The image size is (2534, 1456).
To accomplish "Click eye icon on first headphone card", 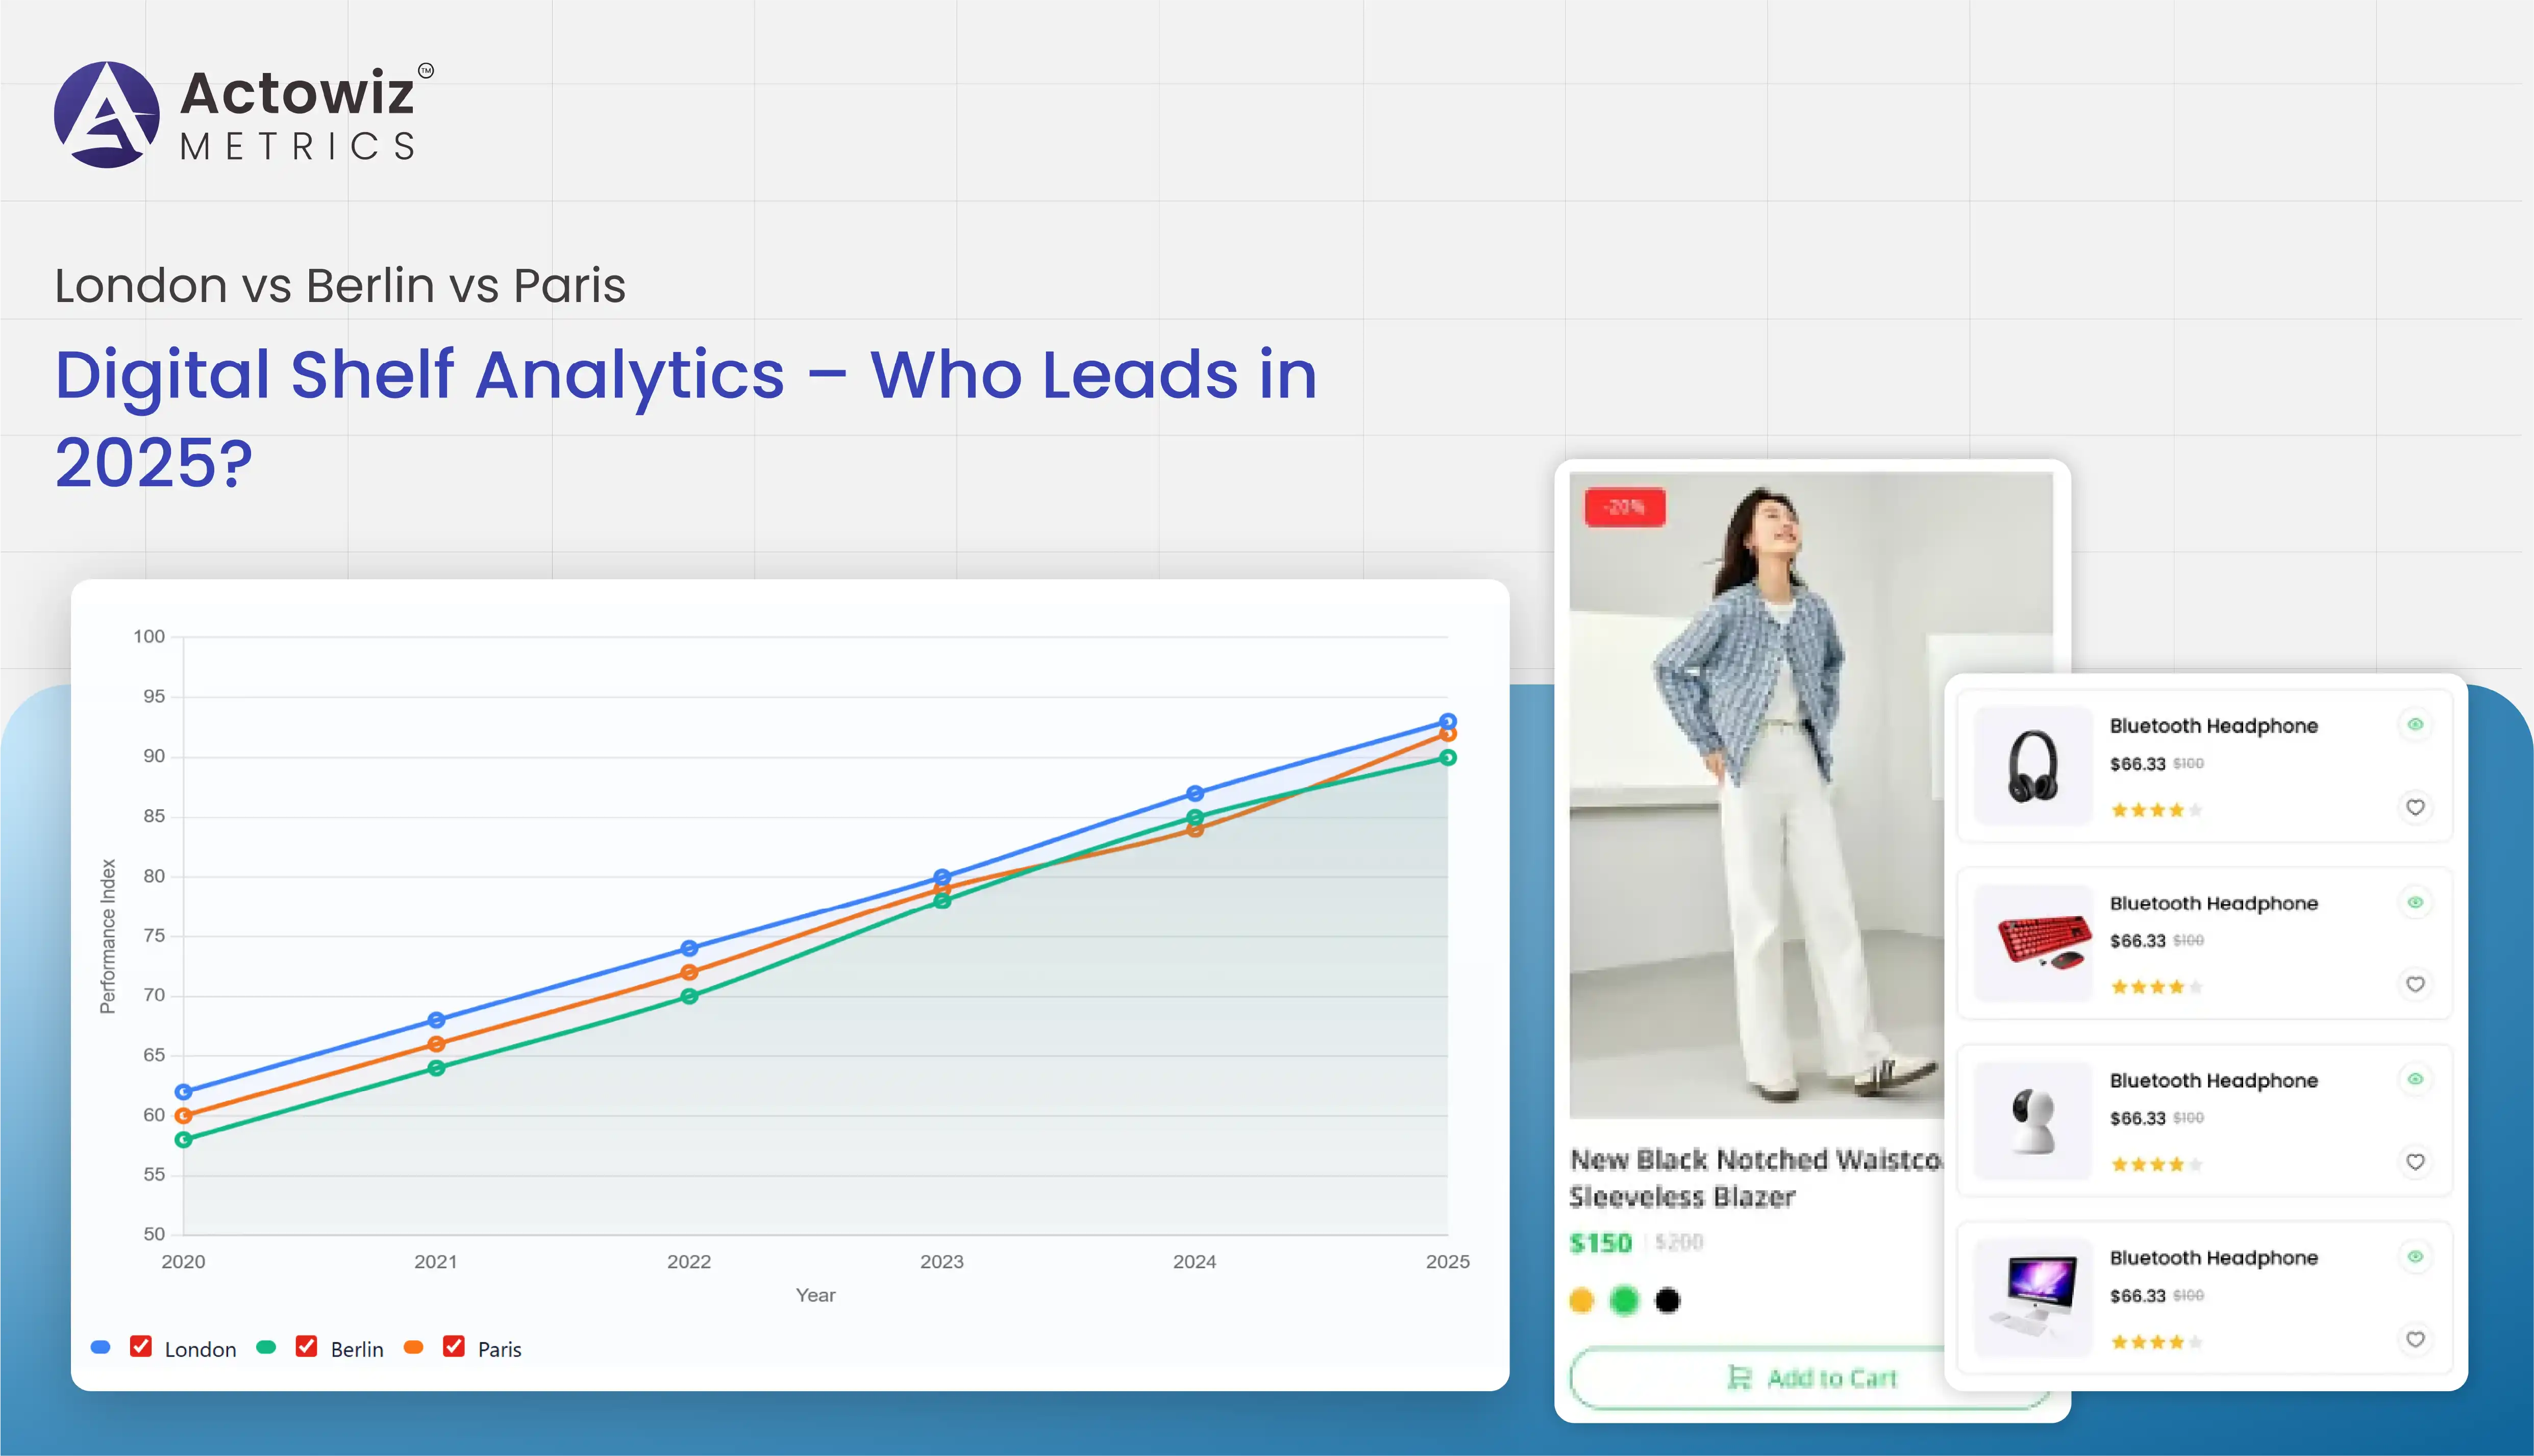I will [2415, 724].
